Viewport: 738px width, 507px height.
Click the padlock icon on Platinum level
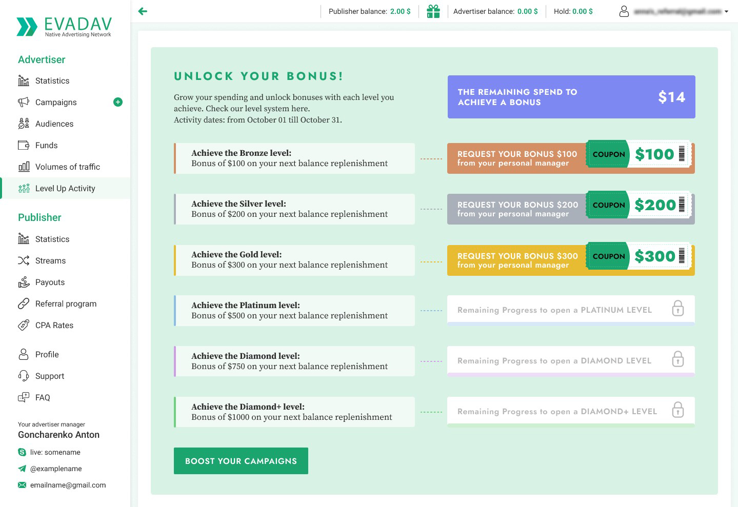tap(677, 309)
